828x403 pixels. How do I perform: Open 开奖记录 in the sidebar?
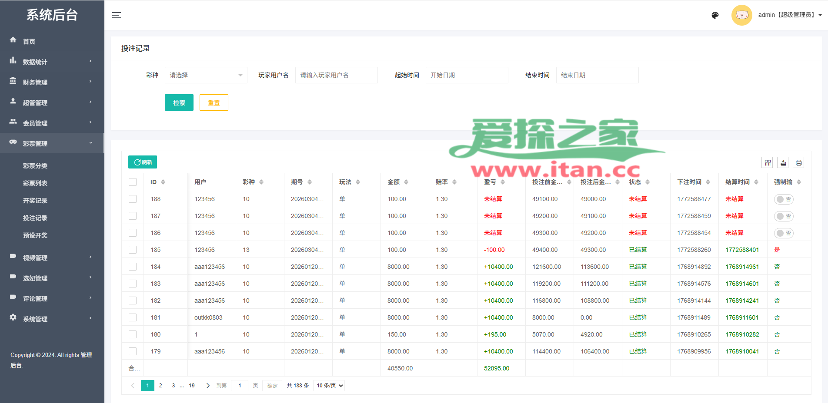coord(35,201)
